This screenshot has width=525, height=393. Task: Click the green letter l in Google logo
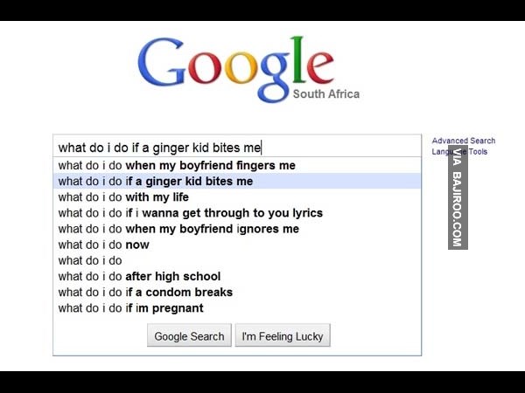[x=297, y=59]
